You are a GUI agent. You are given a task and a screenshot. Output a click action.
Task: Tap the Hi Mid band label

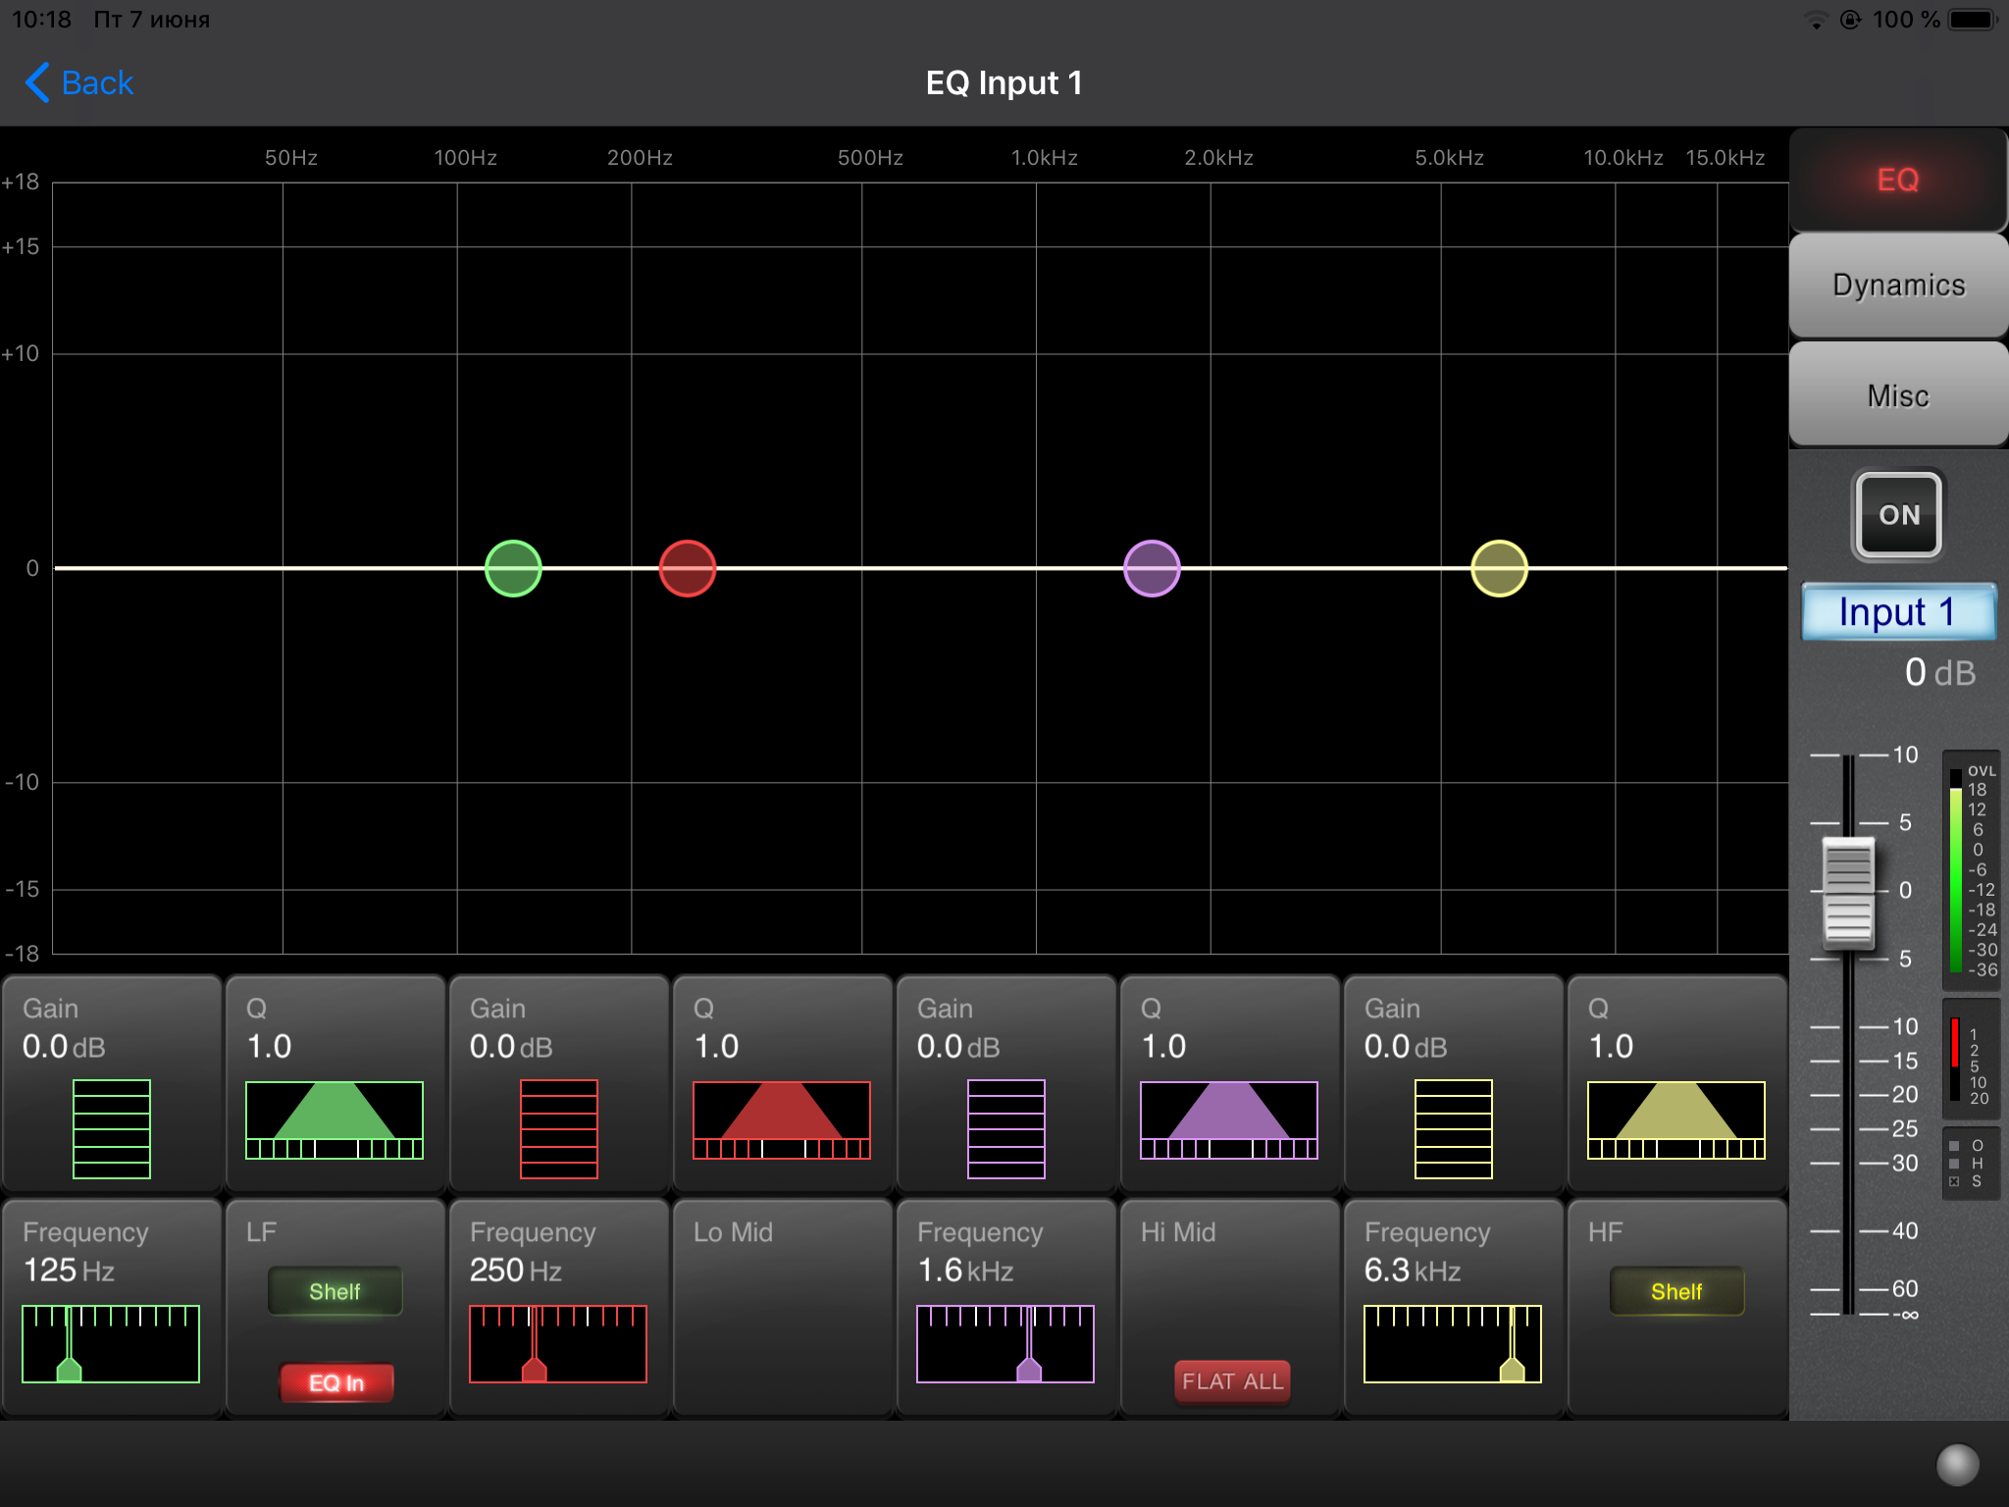(1178, 1232)
